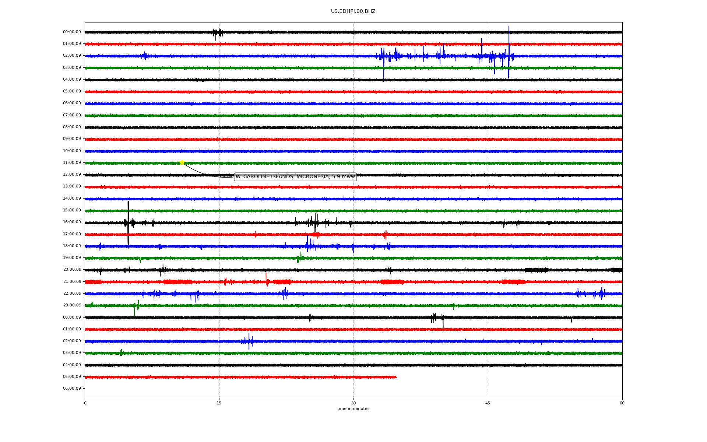This screenshot has width=707, height=442.
Task: Click the 00:00:09 top row time label
Action: click(72, 32)
